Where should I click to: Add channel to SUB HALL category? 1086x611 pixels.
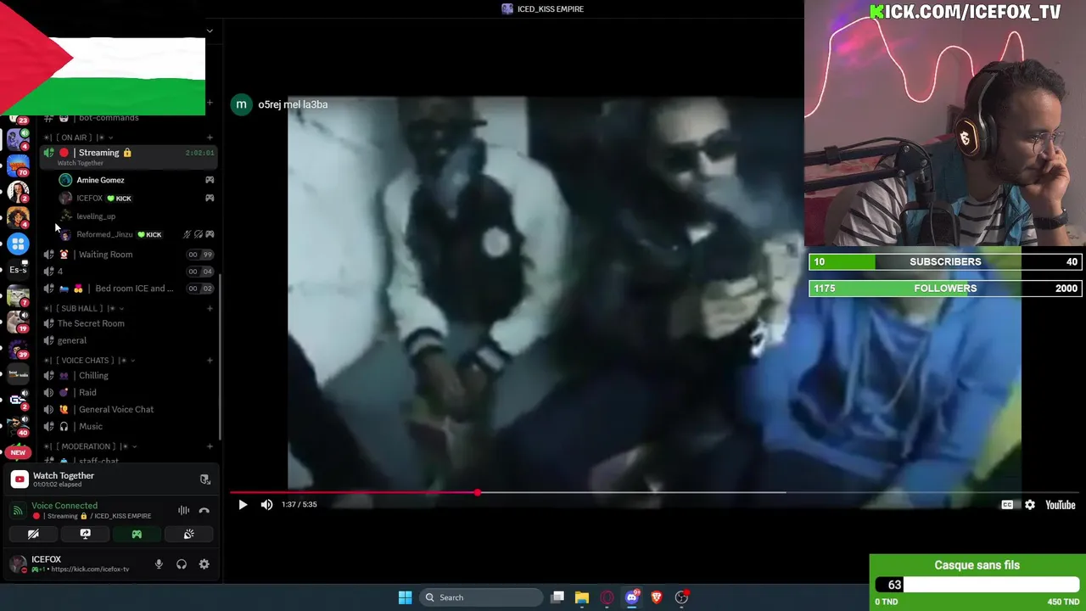click(x=210, y=308)
